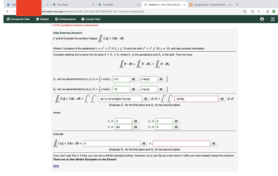
Task: Toggle the bookmark star in the address bar
Action: (x=245, y=11)
